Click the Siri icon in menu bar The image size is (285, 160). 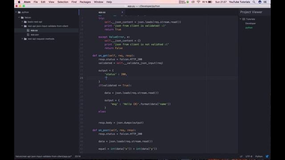[260, 2]
